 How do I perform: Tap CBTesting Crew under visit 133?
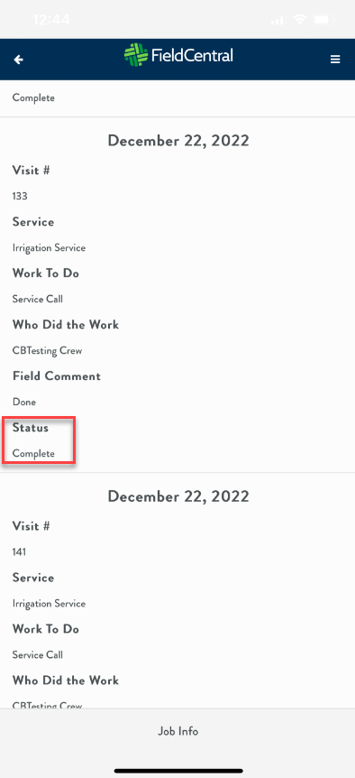[47, 351]
